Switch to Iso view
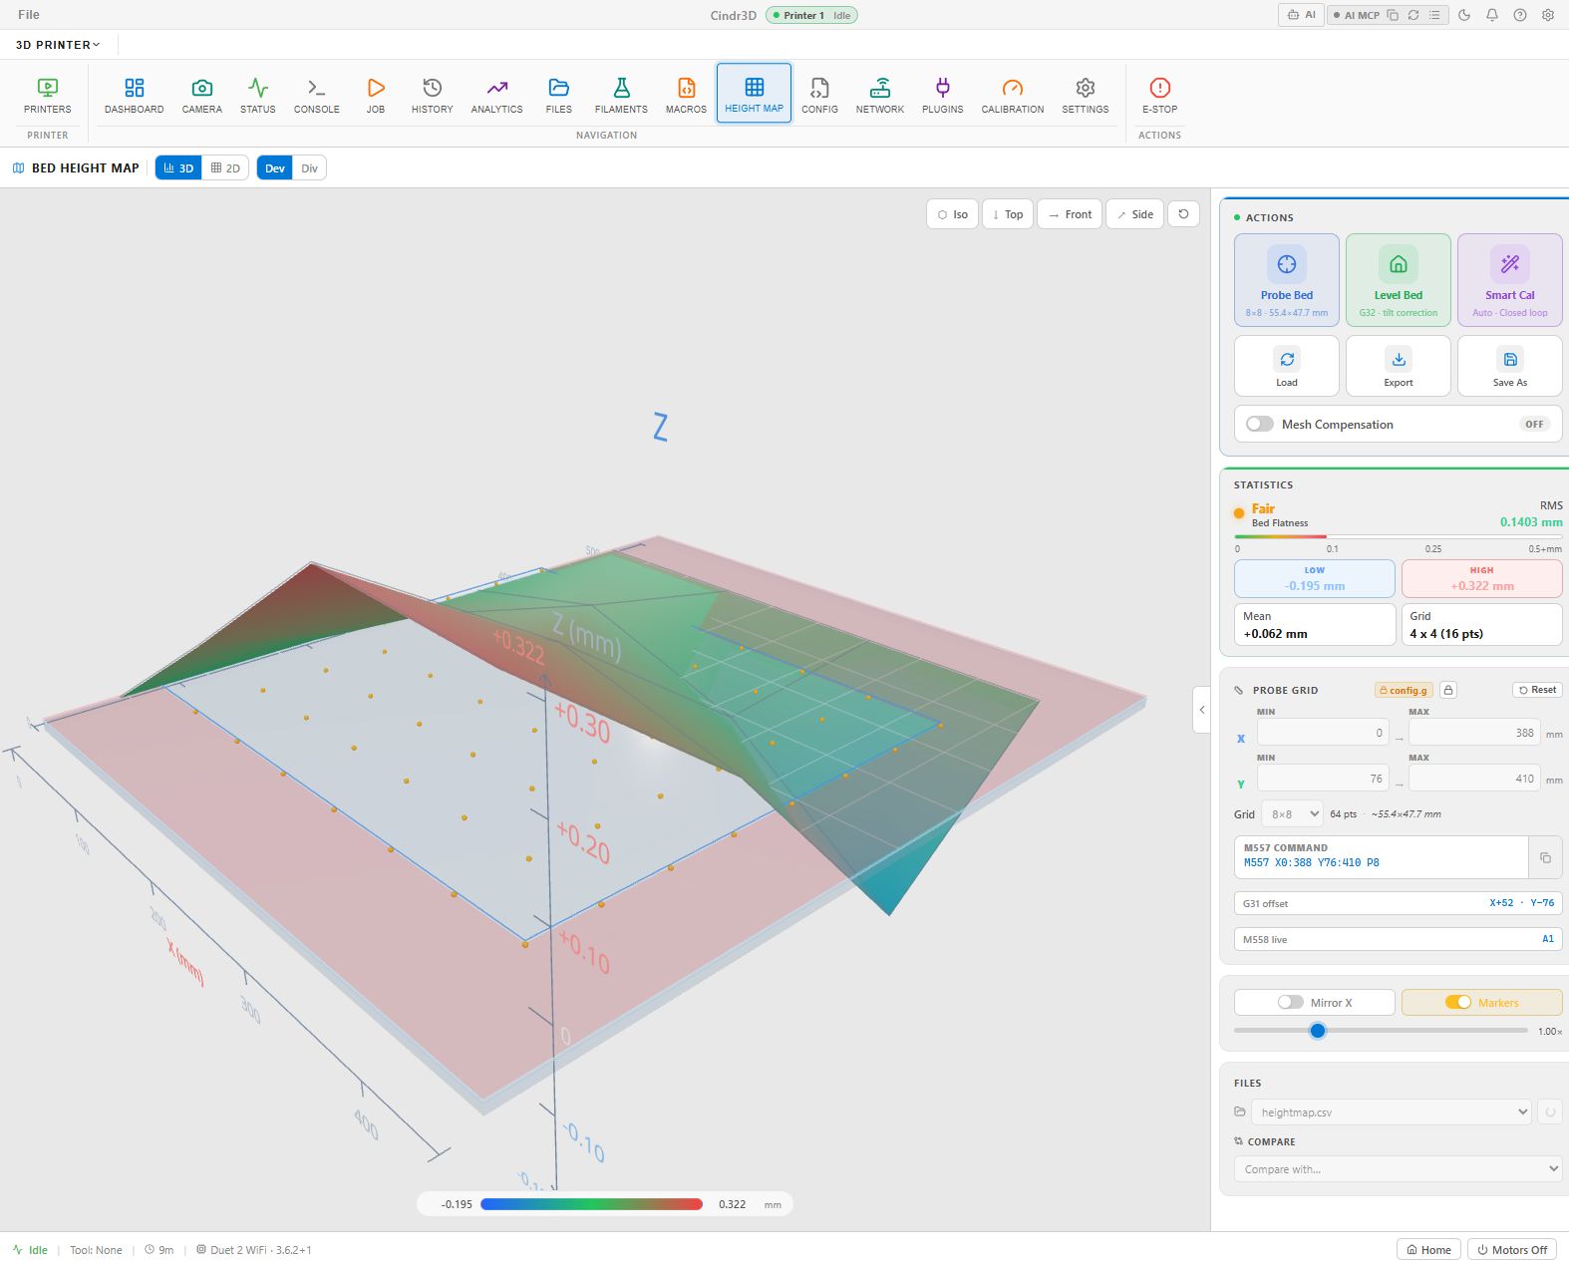The height and width of the screenshot is (1266, 1569). coord(952,214)
